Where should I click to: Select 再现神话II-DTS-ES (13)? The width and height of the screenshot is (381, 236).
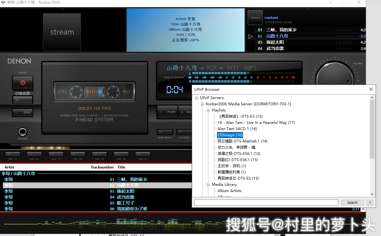238,178
